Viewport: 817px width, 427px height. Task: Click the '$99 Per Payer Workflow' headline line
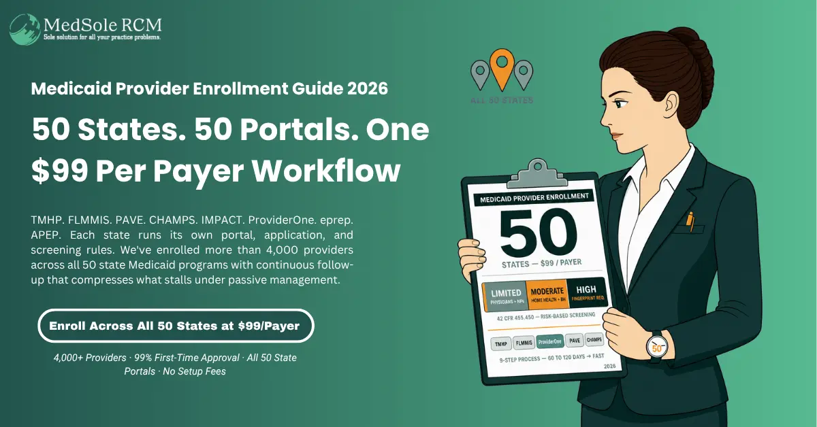215,171
